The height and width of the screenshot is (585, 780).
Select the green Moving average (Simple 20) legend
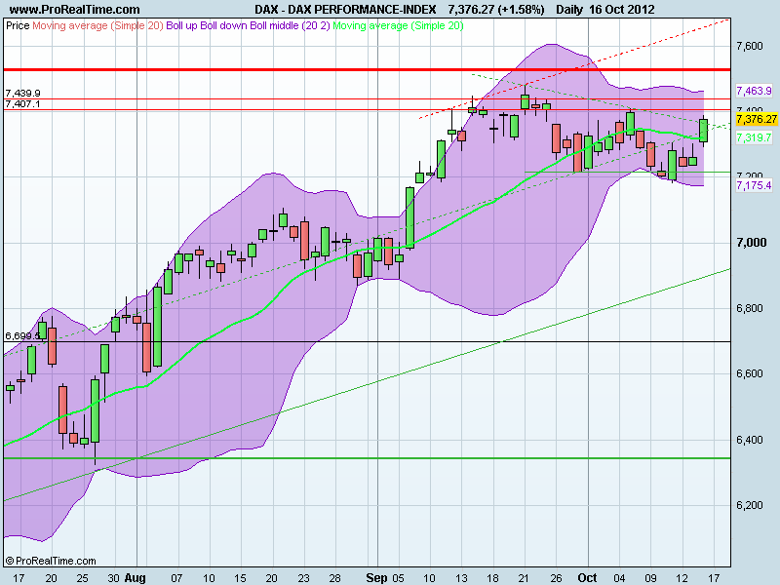pos(398,25)
